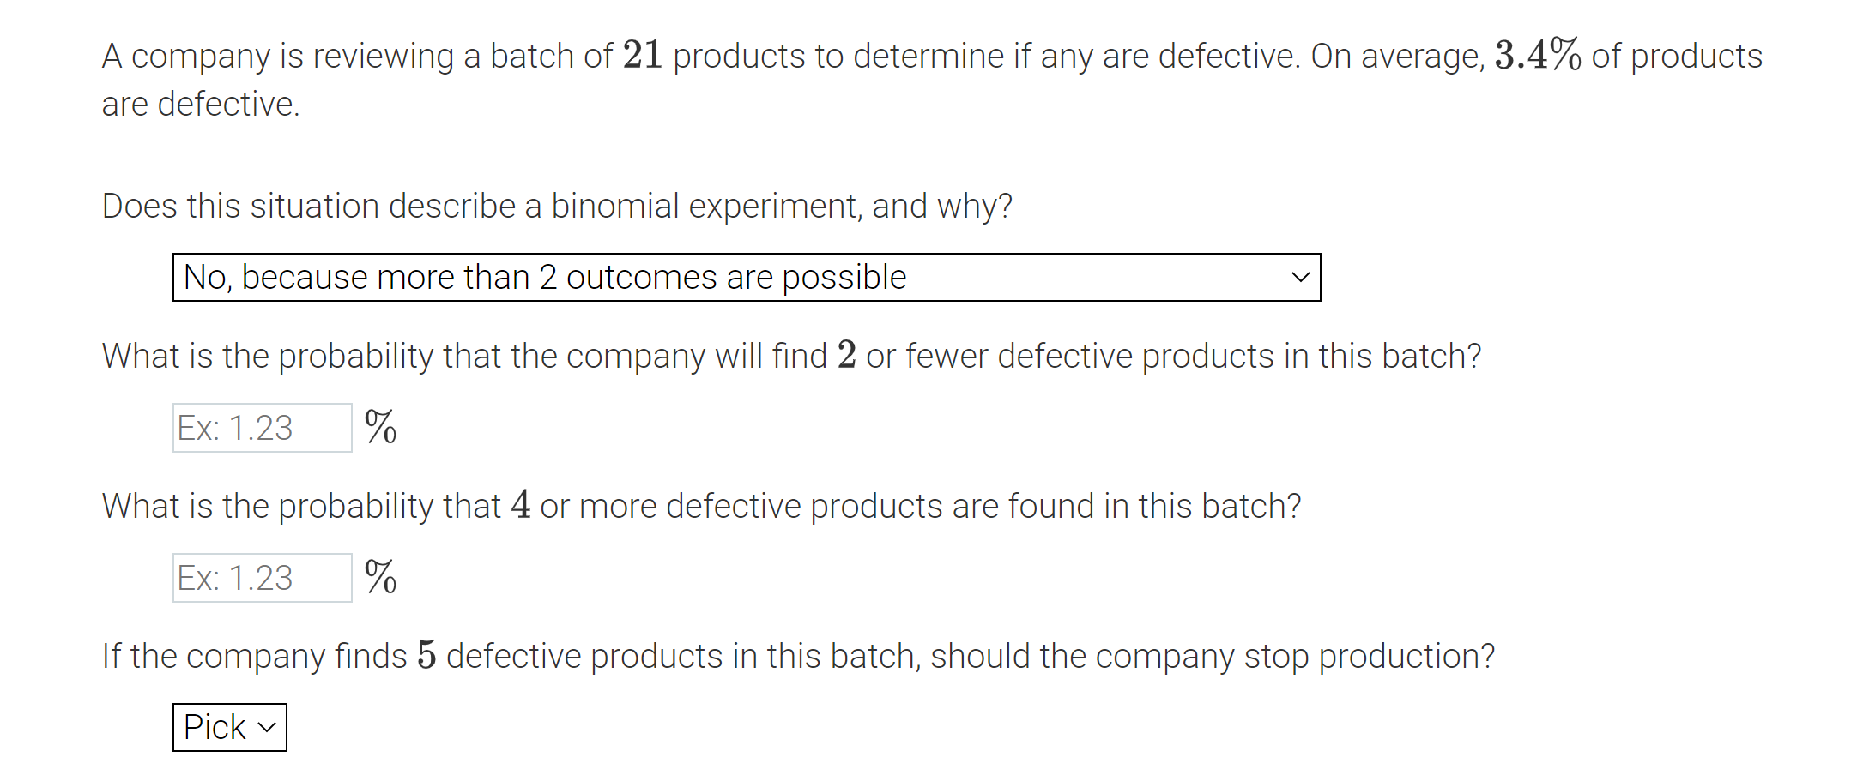This screenshot has height=769, width=1851.
Task: Select the Ex: 1.23 placeholder for 4 or more
Action: coord(233,576)
